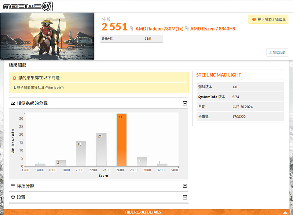
Task: Click the 設置 label
Action: pyautogui.click(x=21, y=197)
